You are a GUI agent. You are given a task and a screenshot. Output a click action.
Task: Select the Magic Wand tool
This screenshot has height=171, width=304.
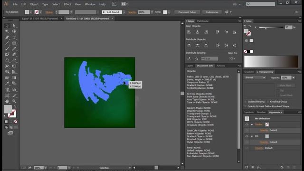coord(7,31)
